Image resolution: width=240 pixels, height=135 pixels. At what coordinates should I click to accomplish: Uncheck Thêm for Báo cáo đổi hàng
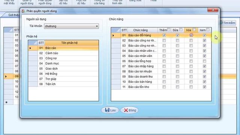pos(164,35)
